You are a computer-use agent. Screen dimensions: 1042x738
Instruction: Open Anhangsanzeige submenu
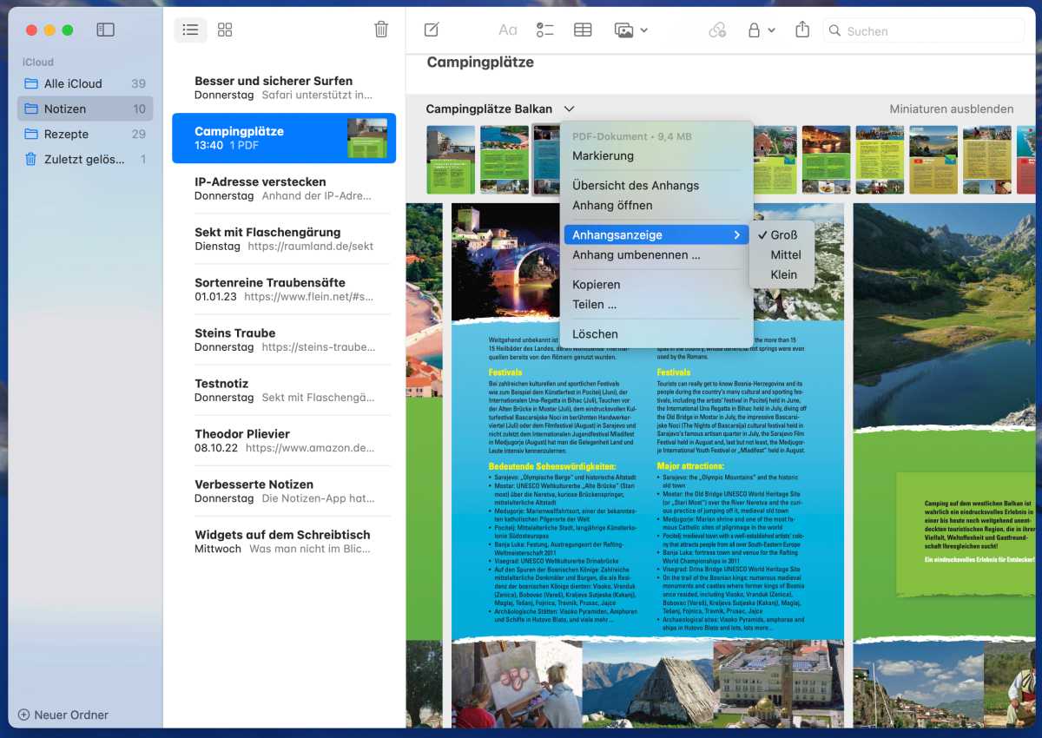[656, 235]
